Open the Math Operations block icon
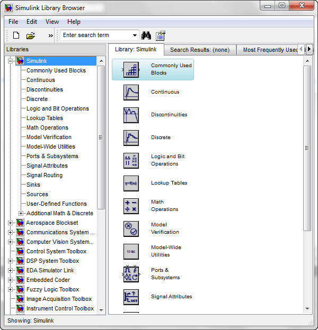Image resolution: width=318 pixels, height=330 pixels. pyautogui.click(x=131, y=206)
